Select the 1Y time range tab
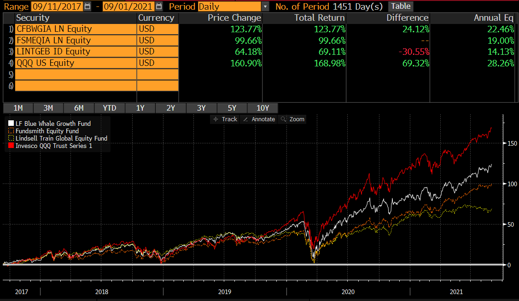This screenshot has height=301, width=519. click(140, 108)
